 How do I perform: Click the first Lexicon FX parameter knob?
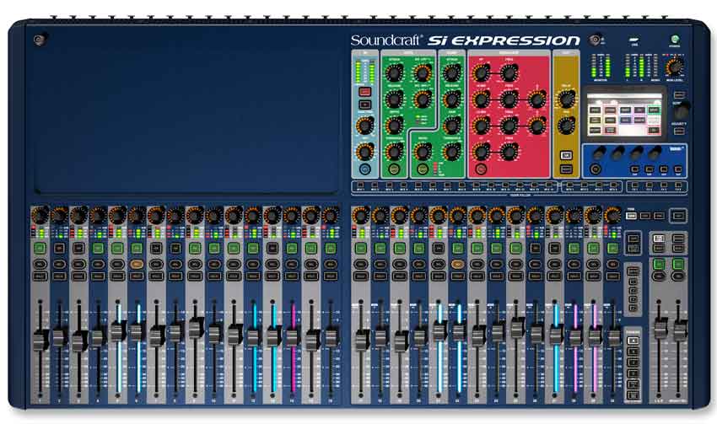point(600,153)
